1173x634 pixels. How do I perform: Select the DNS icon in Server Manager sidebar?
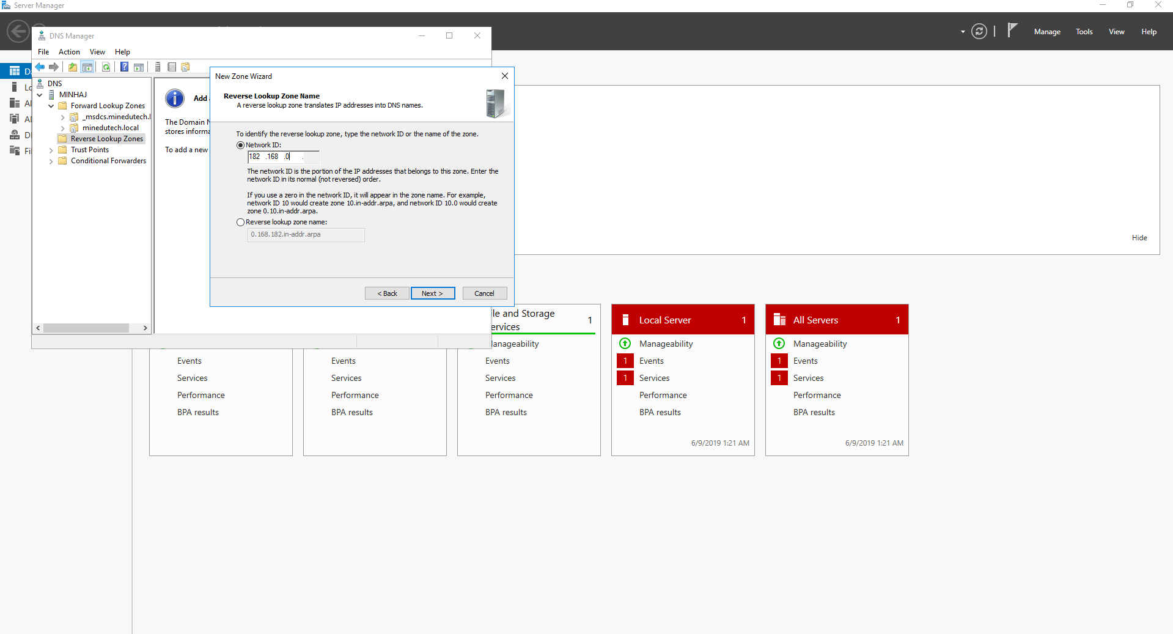(15, 135)
